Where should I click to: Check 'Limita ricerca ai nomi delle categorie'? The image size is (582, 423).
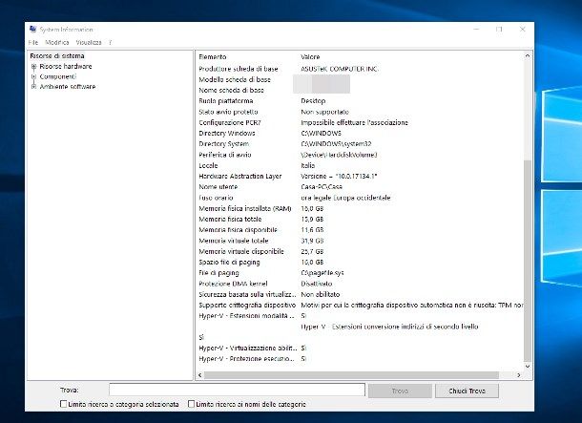[192, 405]
